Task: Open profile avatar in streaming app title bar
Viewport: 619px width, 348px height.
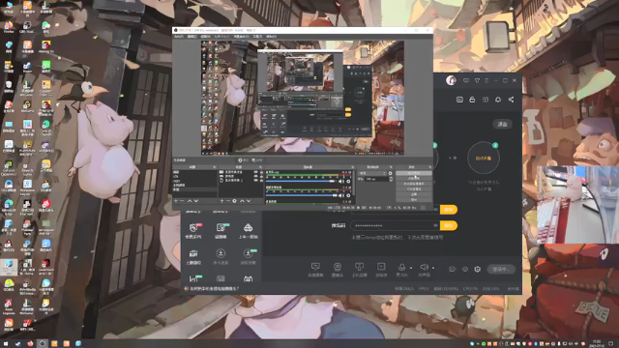Action: point(451,80)
